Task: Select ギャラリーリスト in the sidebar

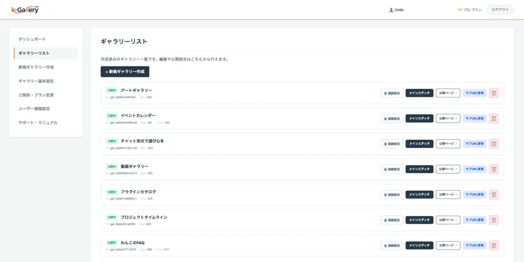Action: click(x=46, y=53)
